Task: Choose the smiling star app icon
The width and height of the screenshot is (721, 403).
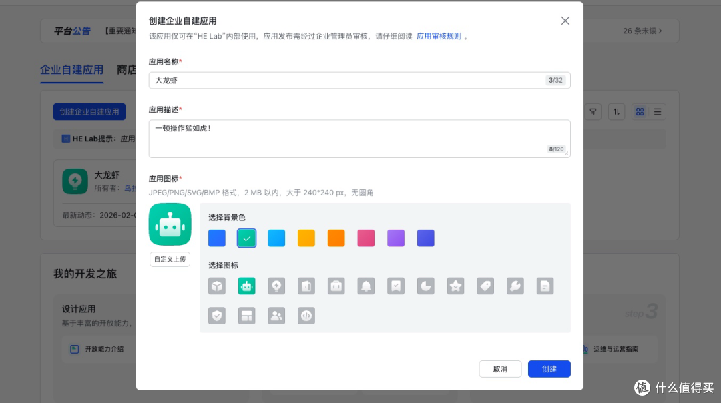Action: coord(456,286)
